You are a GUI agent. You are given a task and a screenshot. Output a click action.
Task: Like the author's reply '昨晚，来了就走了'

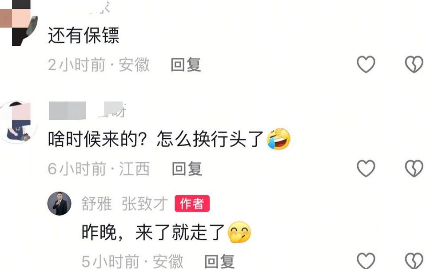click(366, 261)
